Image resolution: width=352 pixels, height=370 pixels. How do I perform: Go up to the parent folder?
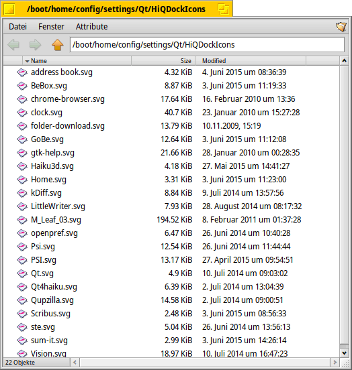pyautogui.click(x=58, y=45)
